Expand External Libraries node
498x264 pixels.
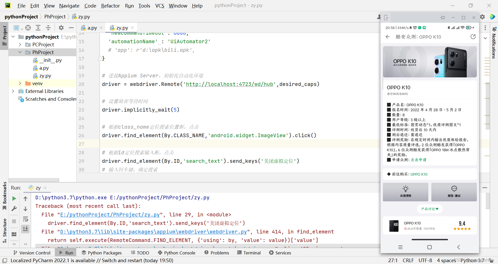pos(13,91)
